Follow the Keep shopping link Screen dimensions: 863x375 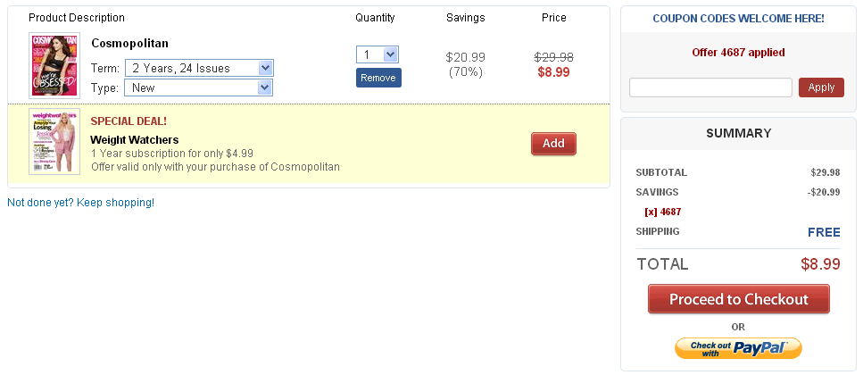[81, 203]
